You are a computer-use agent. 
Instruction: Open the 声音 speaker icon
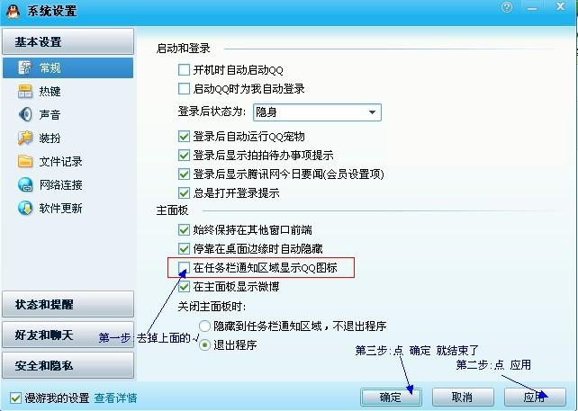click(25, 114)
